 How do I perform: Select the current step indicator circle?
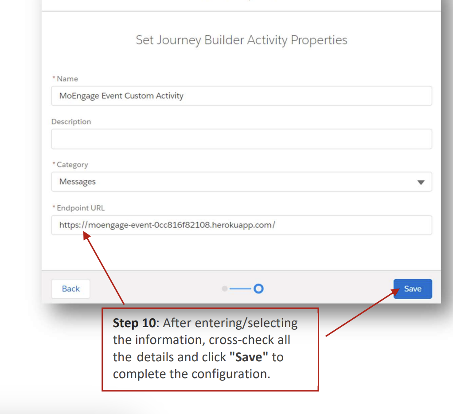pyautogui.click(x=258, y=289)
